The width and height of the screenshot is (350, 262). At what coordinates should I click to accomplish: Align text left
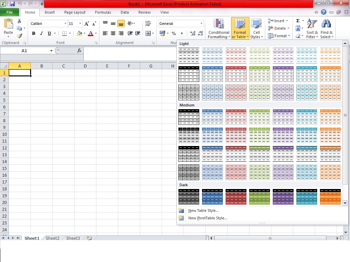click(105, 33)
